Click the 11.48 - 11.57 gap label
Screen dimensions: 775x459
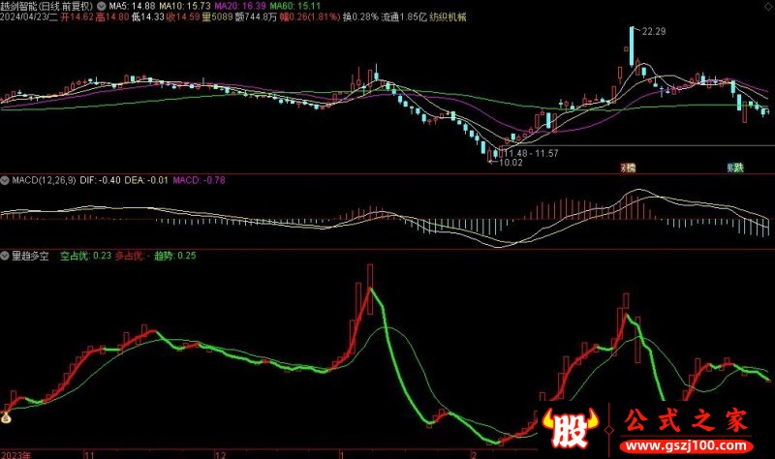pyautogui.click(x=531, y=154)
